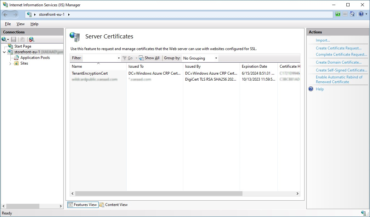
Task: Open the View menu
Action: pyautogui.click(x=20, y=24)
